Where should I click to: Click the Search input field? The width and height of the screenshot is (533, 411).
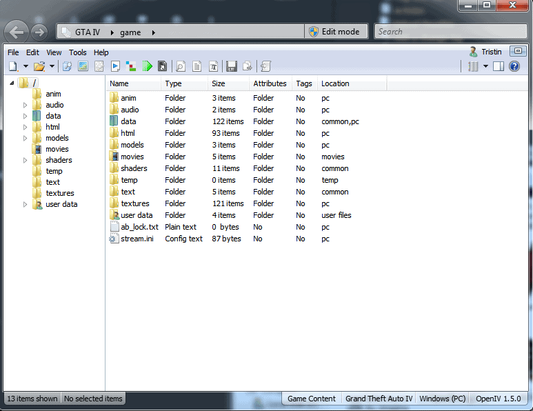pyautogui.click(x=450, y=32)
